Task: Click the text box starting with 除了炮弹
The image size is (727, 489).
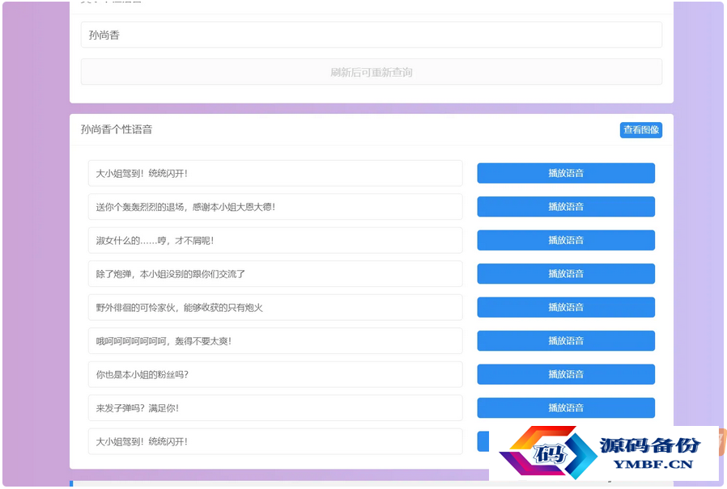Action: (x=275, y=274)
